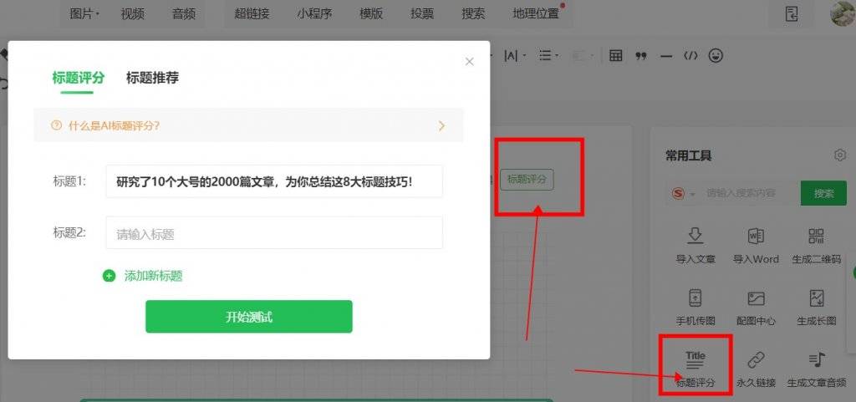Click the document export icon at top right

point(792,14)
